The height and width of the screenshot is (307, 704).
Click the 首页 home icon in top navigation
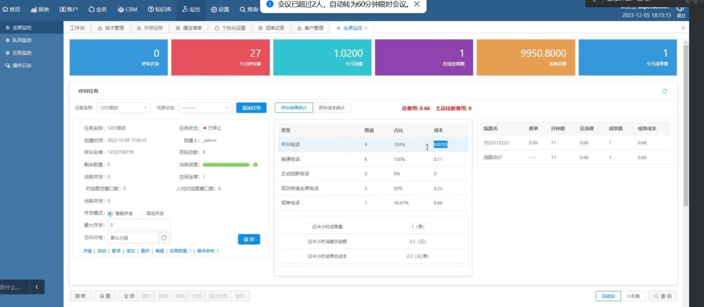(x=6, y=9)
